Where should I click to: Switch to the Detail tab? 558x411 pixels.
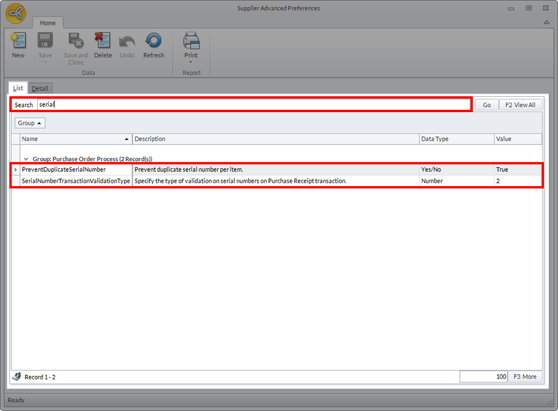coord(40,89)
